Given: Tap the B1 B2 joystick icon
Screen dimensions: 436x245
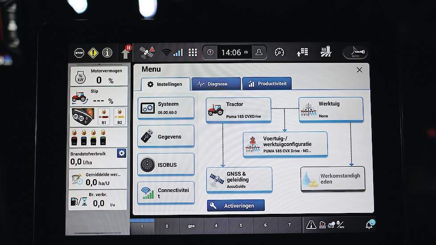Looking at the screenshot, I should click(x=83, y=116).
